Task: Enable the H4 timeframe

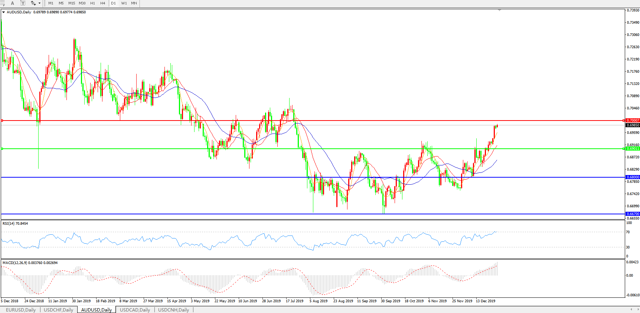Action: tap(103, 3)
